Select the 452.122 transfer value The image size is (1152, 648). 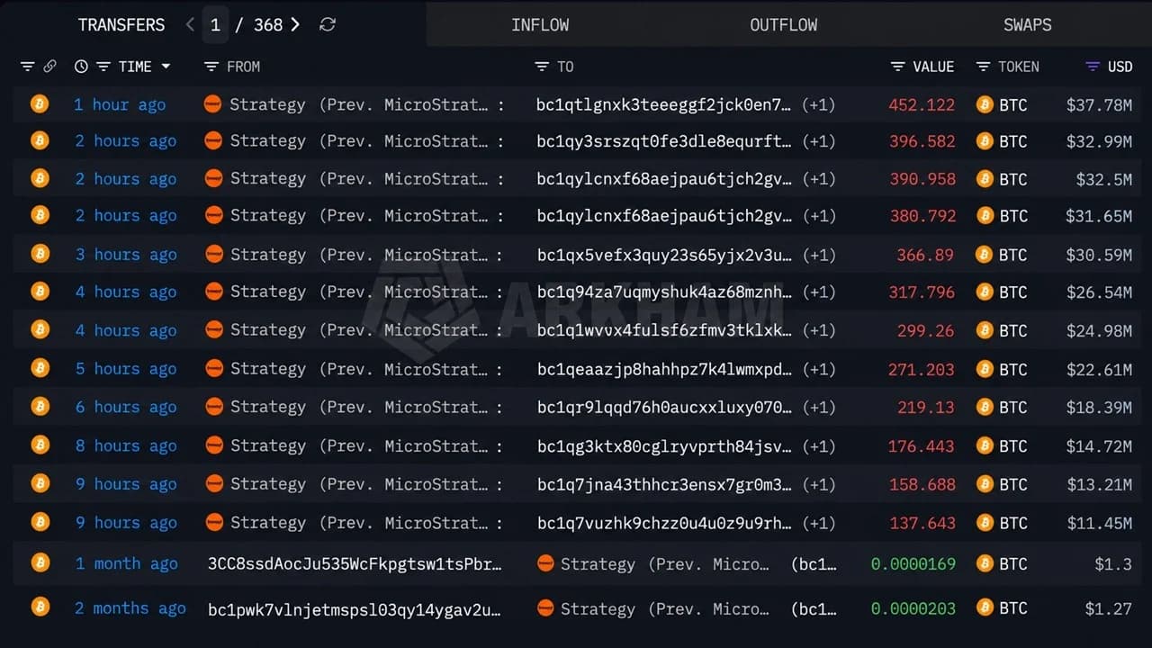click(x=922, y=104)
